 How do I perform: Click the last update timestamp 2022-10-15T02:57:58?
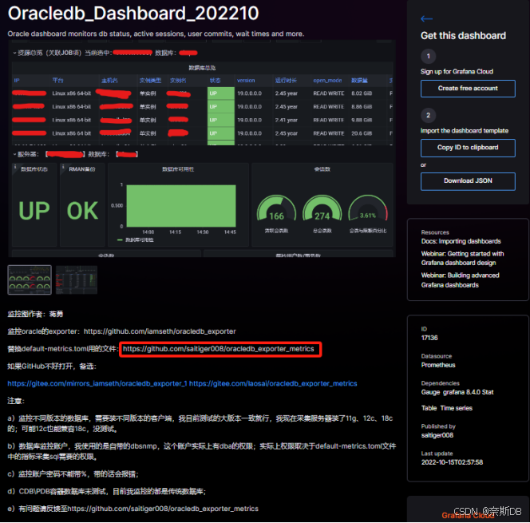tap(452, 462)
